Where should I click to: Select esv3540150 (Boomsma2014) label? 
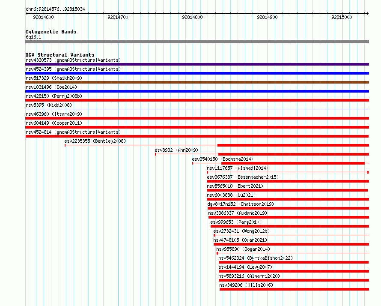[x=223, y=159]
